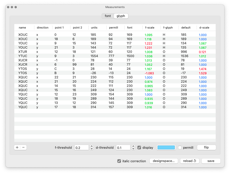This screenshot has height=174, width=230.
Task: Disable italic correction checkbox
Action: (119, 161)
